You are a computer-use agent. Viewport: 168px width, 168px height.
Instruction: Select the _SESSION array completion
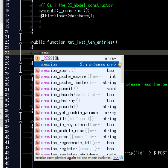(76, 58)
